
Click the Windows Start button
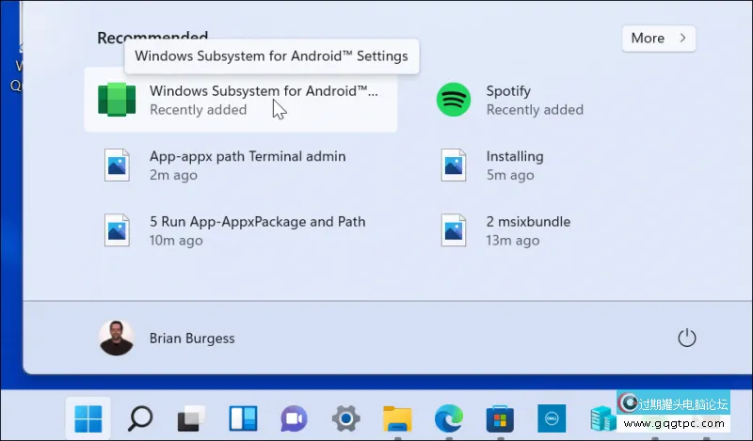[88, 417]
